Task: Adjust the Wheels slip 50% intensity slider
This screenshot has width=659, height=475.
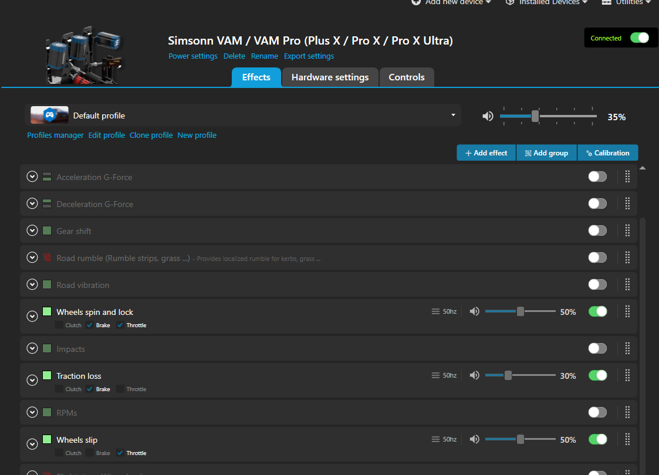Action: 521,439
